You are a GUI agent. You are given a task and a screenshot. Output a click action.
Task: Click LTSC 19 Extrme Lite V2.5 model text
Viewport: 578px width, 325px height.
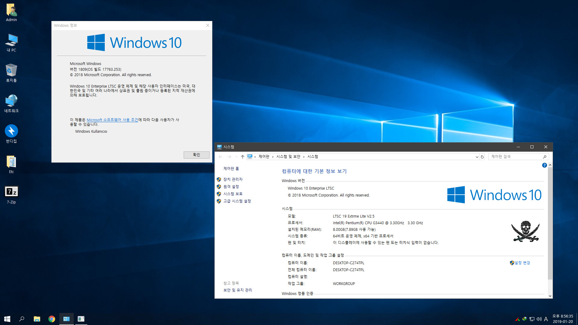[x=354, y=216]
